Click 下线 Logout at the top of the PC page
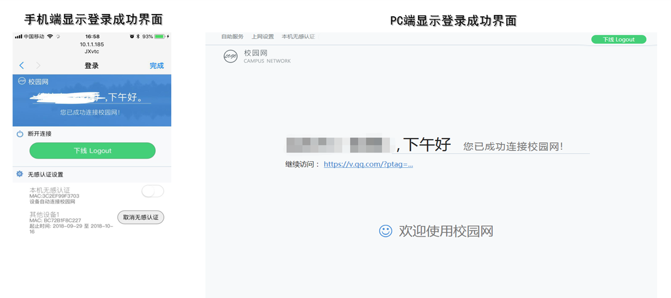 pos(619,39)
